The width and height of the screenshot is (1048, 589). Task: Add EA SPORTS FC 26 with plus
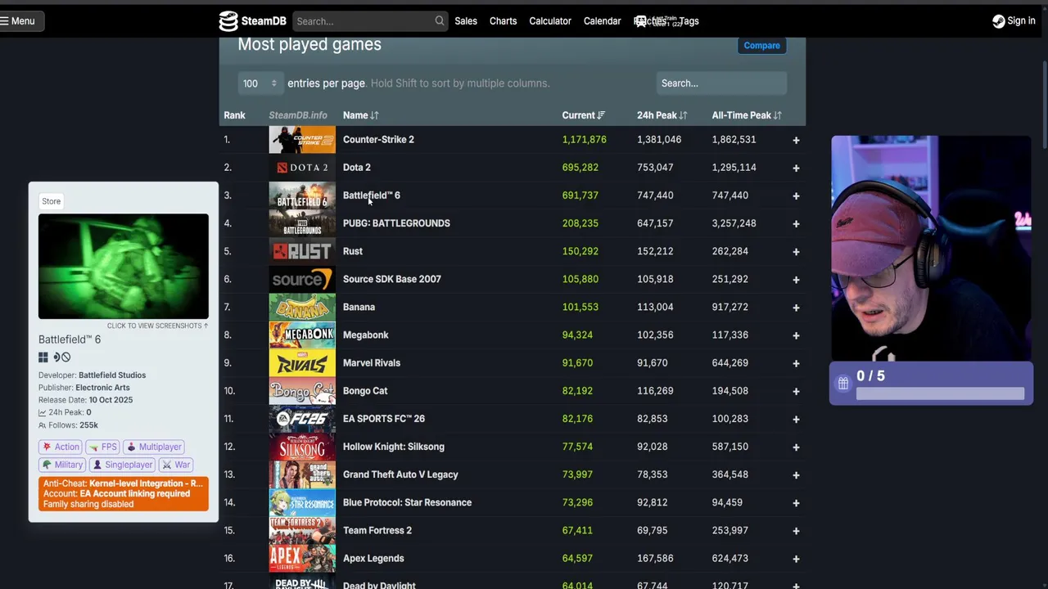pos(796,419)
